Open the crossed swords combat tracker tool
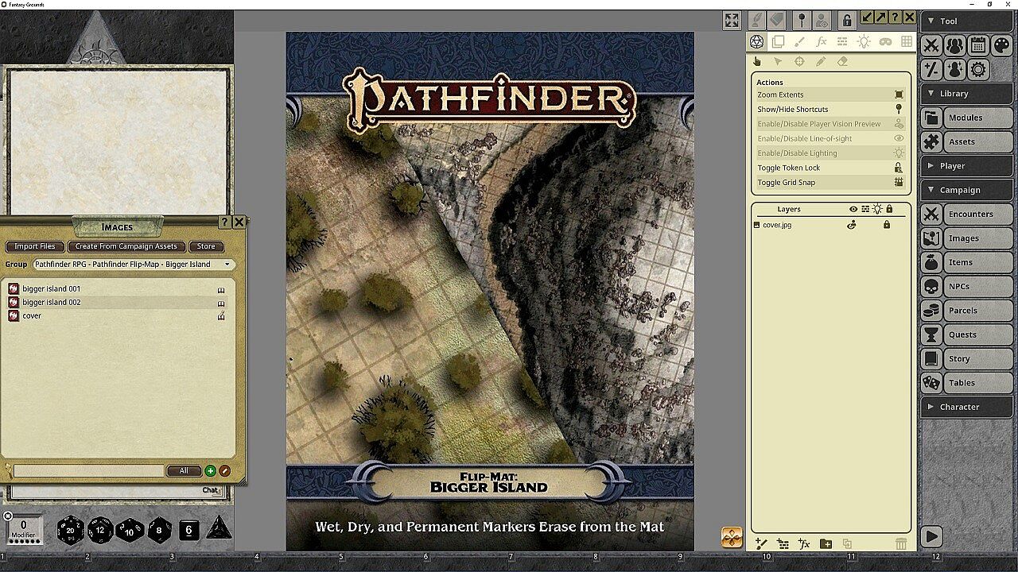 (x=932, y=46)
